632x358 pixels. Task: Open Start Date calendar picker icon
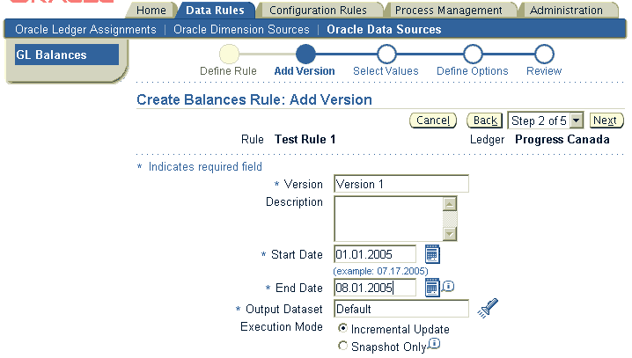pyautogui.click(x=432, y=254)
